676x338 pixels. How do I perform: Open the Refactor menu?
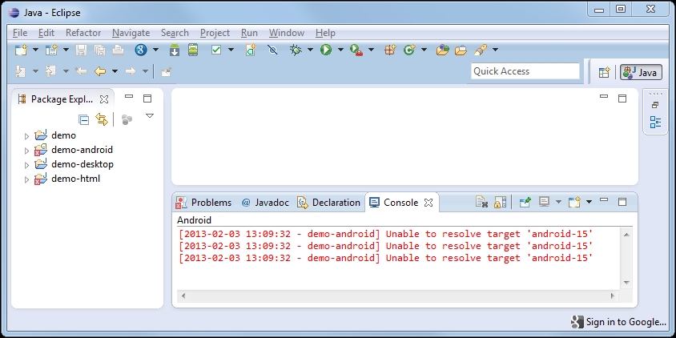(x=83, y=33)
